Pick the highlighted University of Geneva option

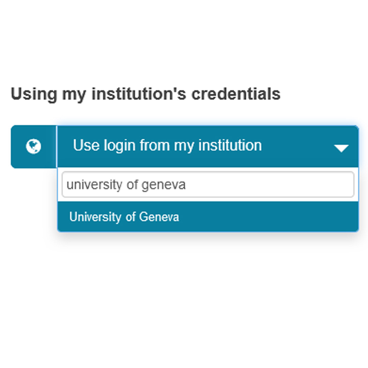(124, 217)
